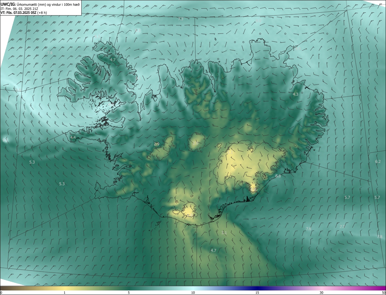Screen dimensions: 386x295
Task: Click the 1 tick label on the color scale
Action: coord(65,293)
